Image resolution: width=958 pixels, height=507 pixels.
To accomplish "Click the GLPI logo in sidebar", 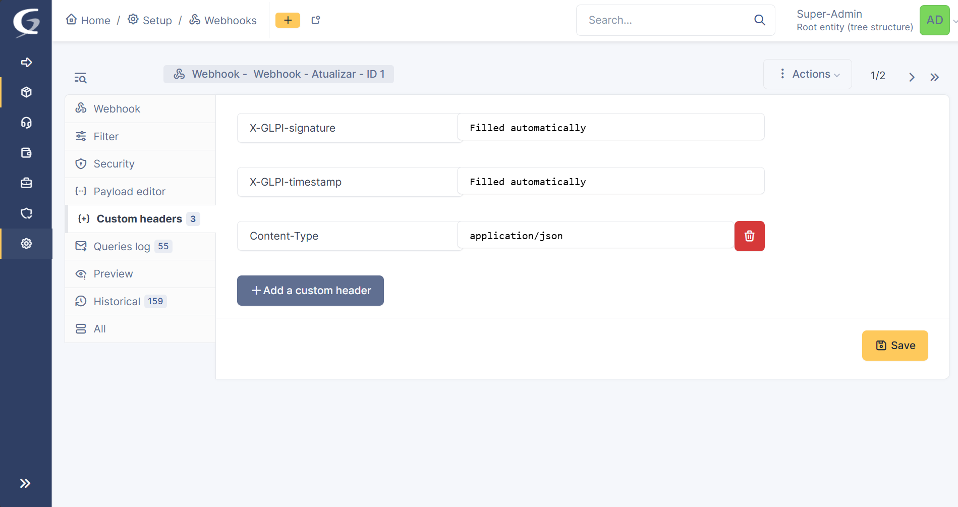I will click(26, 22).
